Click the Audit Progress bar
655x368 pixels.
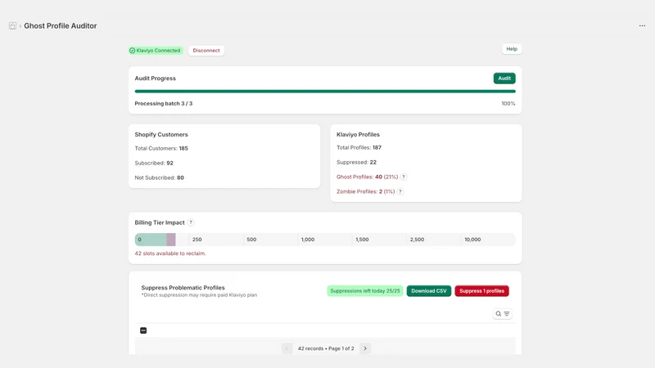(325, 91)
